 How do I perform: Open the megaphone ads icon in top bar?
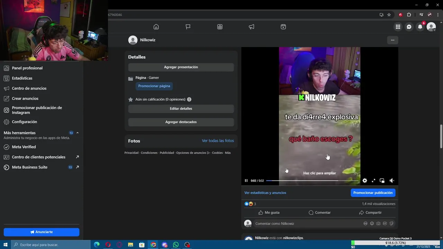click(252, 27)
